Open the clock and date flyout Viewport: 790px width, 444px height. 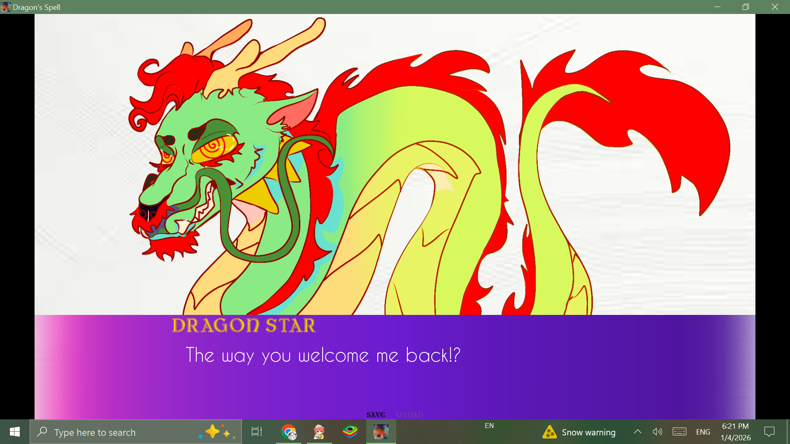click(x=735, y=432)
